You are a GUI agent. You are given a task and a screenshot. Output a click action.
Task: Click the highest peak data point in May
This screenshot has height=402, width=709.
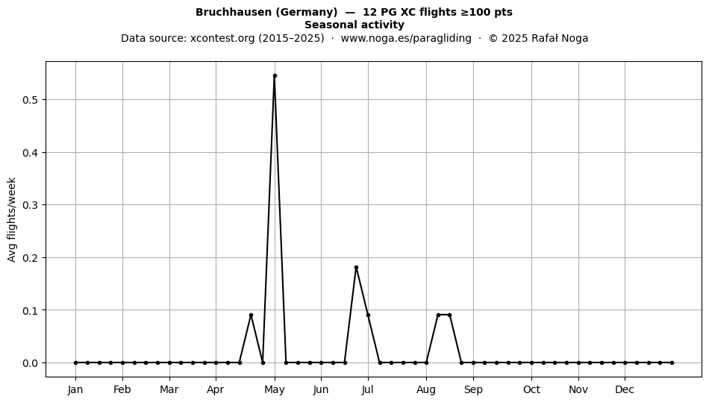[x=275, y=76]
